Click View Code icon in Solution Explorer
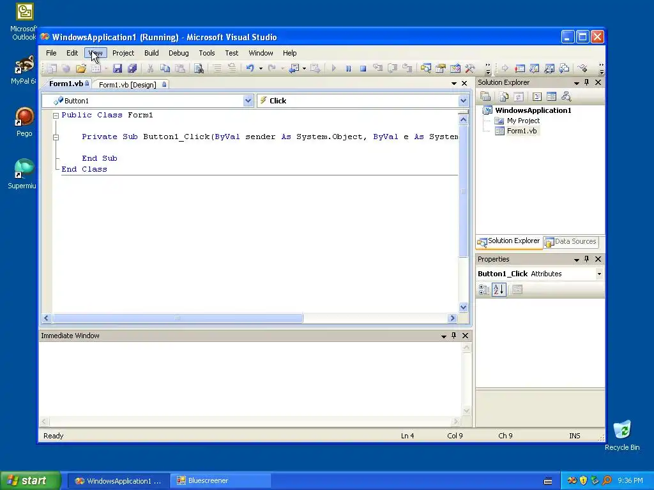This screenshot has height=490, width=654. (x=536, y=97)
